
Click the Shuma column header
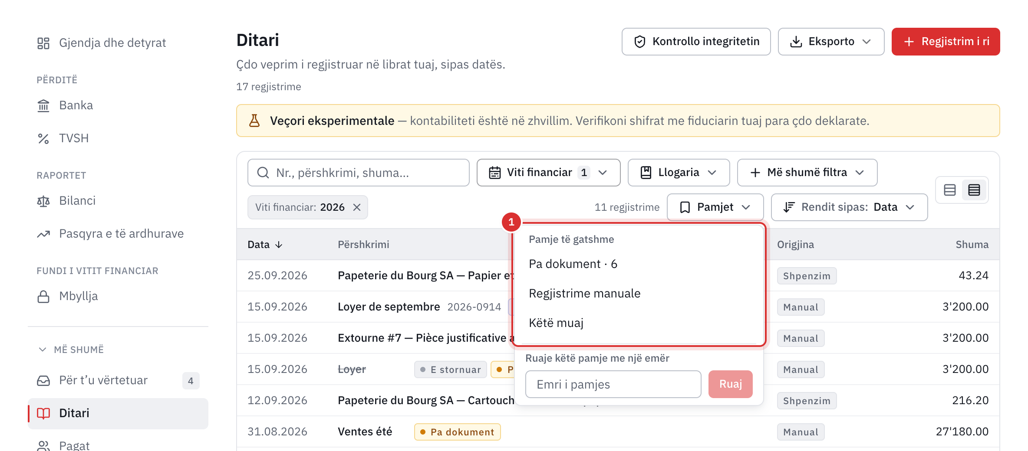tap(972, 245)
